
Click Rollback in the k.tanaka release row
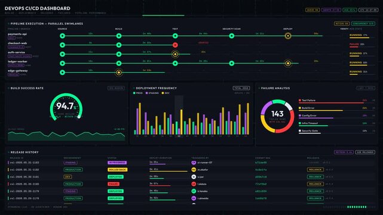pos(315,191)
